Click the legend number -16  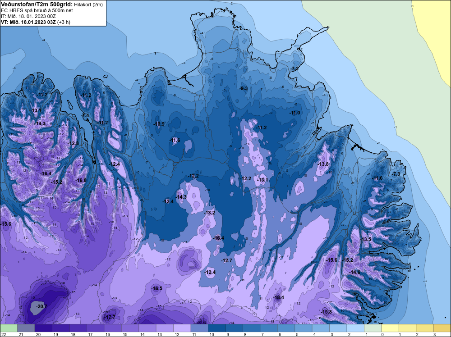pos(107,334)
